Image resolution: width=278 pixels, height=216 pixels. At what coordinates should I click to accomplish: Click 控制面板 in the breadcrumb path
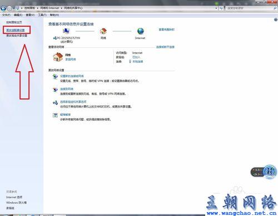click(29, 8)
